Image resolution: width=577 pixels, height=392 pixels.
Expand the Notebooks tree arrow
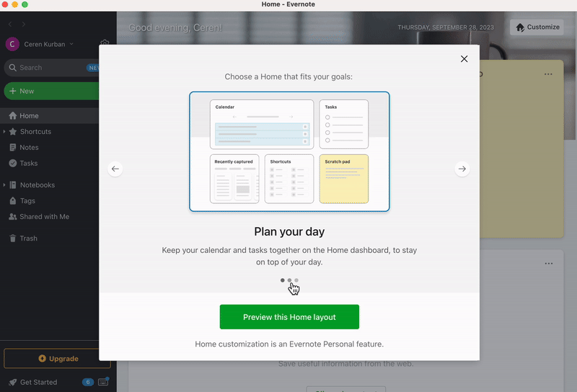click(4, 184)
